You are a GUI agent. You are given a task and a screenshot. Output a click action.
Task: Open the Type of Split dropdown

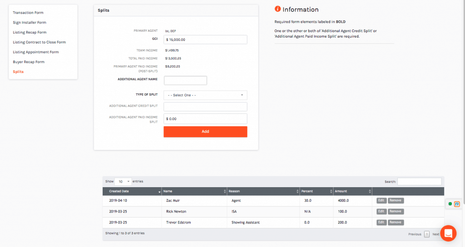(x=205, y=95)
